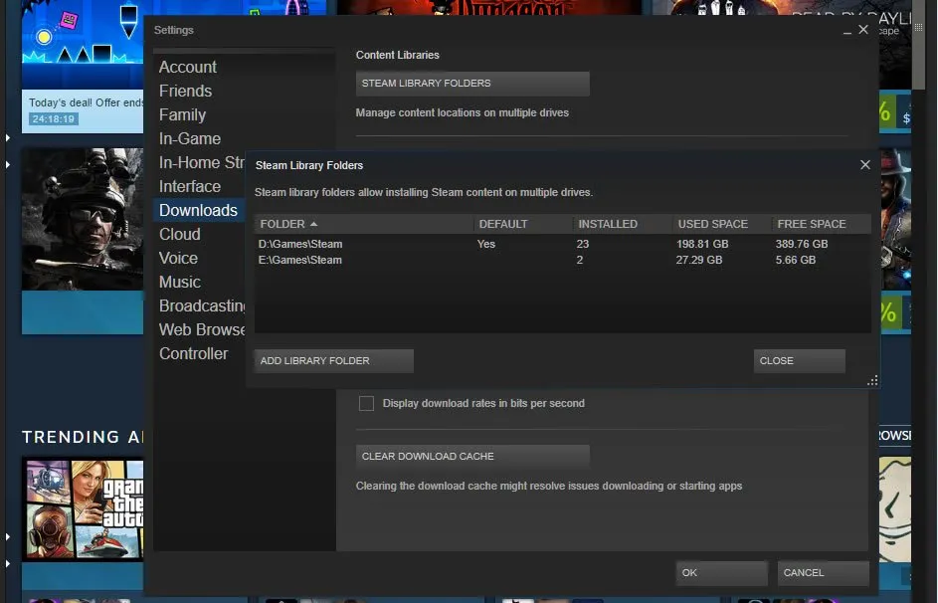The image size is (938, 603).
Task: Click the resize grip of the Library Folders dialog
Action: (x=872, y=381)
